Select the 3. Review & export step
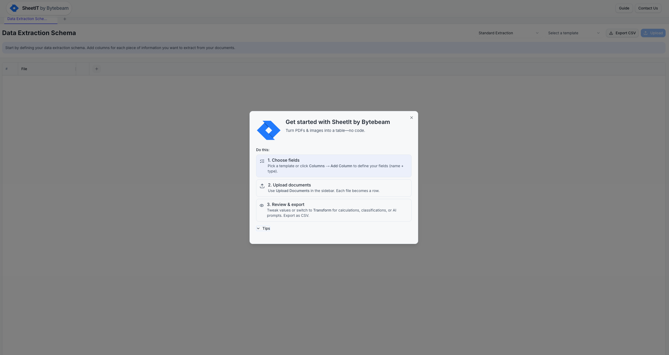The width and height of the screenshot is (669, 355). 334,210
